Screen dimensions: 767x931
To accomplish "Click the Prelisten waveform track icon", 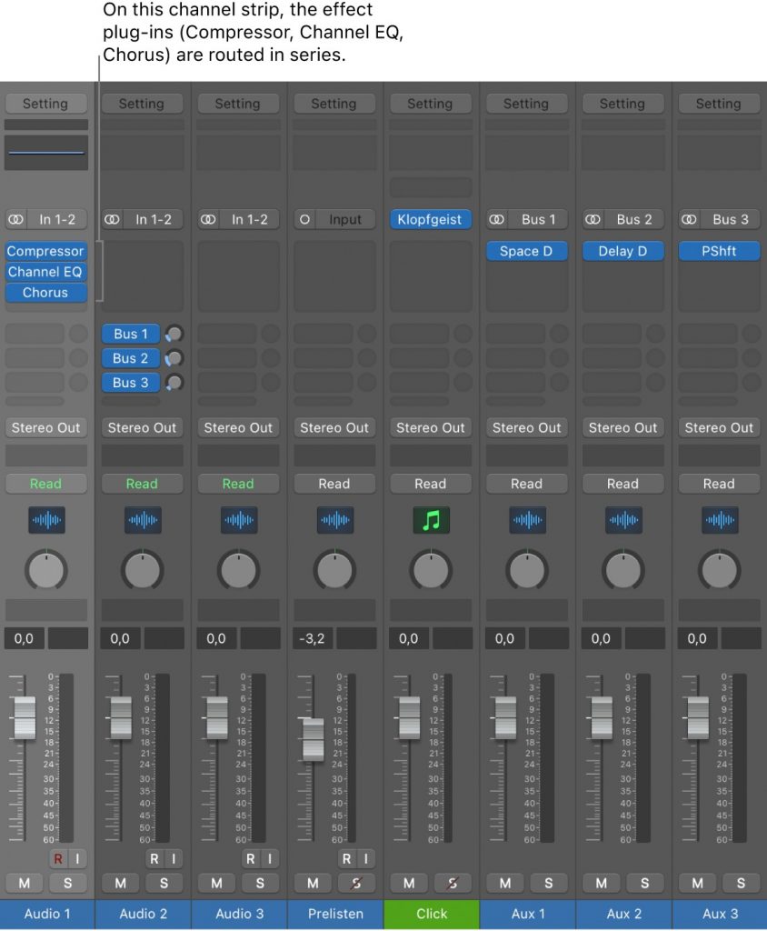I will (334, 520).
